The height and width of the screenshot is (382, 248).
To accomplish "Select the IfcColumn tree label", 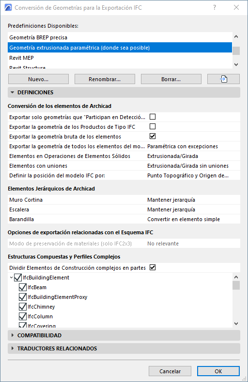I will (40, 317).
